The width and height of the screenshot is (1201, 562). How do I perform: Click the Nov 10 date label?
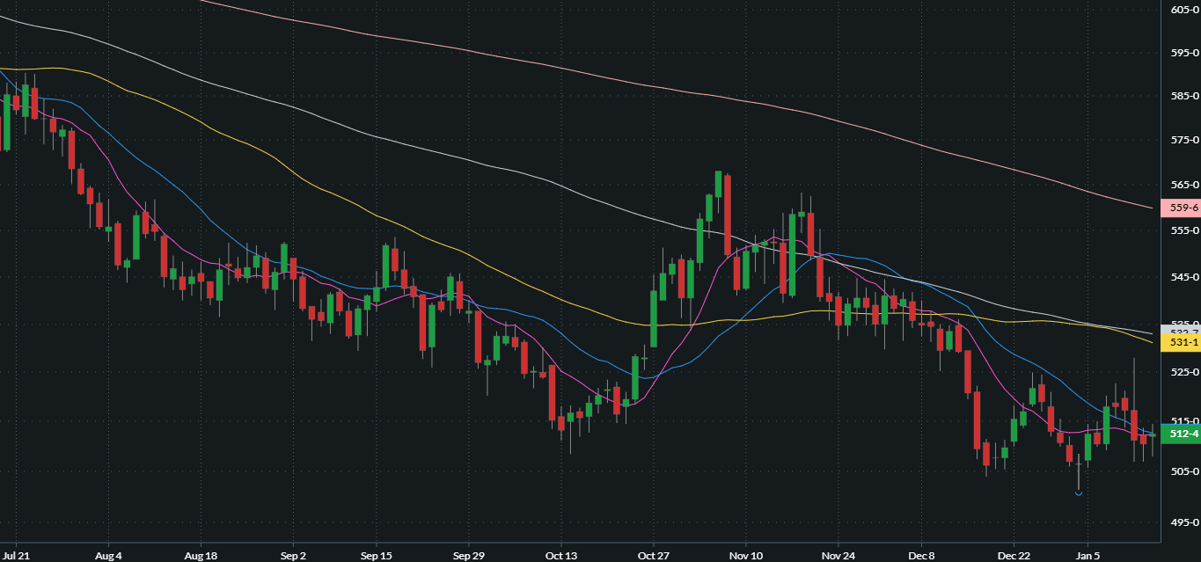coord(744,556)
